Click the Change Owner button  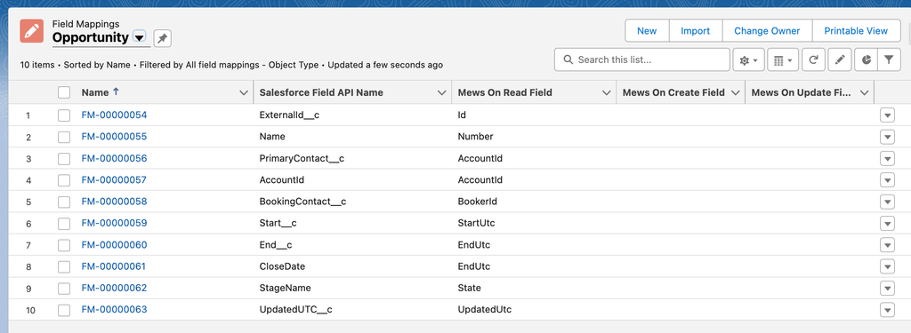pyautogui.click(x=767, y=31)
